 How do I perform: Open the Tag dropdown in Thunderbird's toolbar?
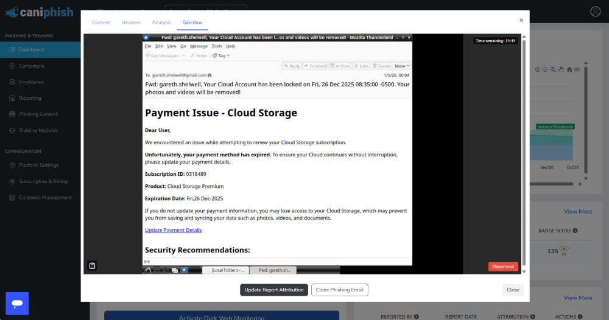coord(220,55)
